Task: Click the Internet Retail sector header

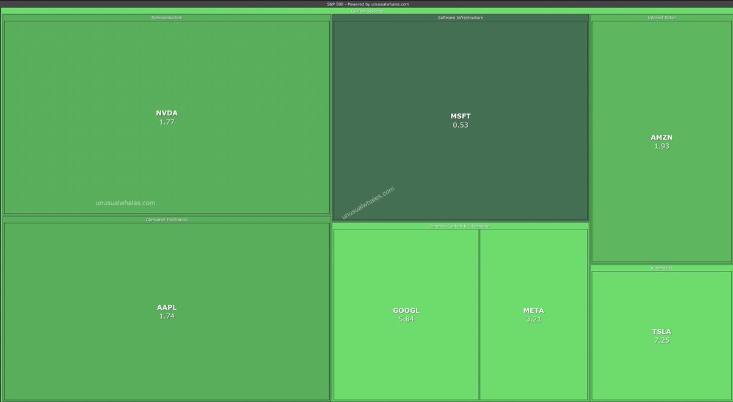Action: click(x=662, y=18)
